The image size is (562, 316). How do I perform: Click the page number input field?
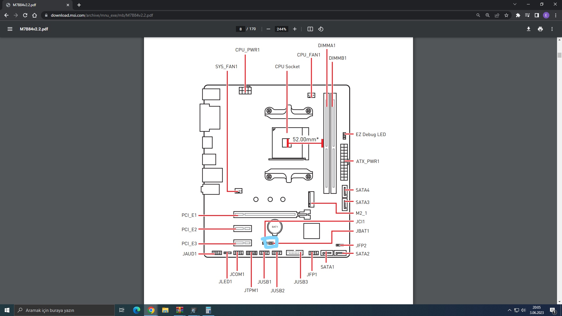point(240,29)
